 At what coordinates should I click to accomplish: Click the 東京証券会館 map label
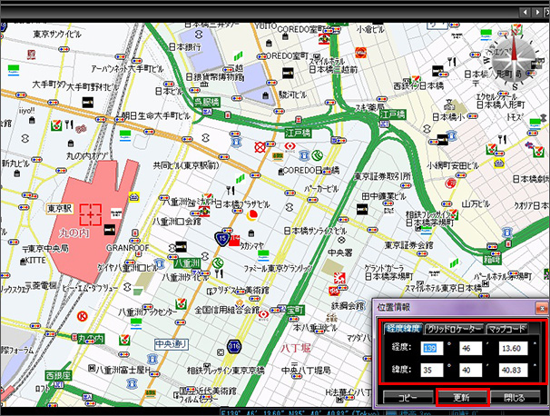coord(408,245)
